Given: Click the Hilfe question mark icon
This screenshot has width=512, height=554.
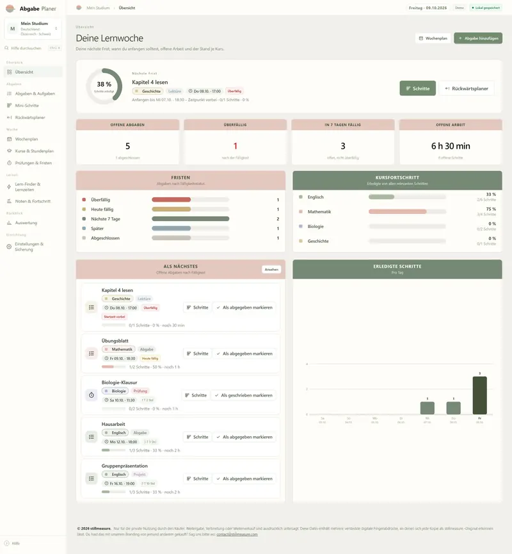Looking at the screenshot, I should click(x=6, y=543).
